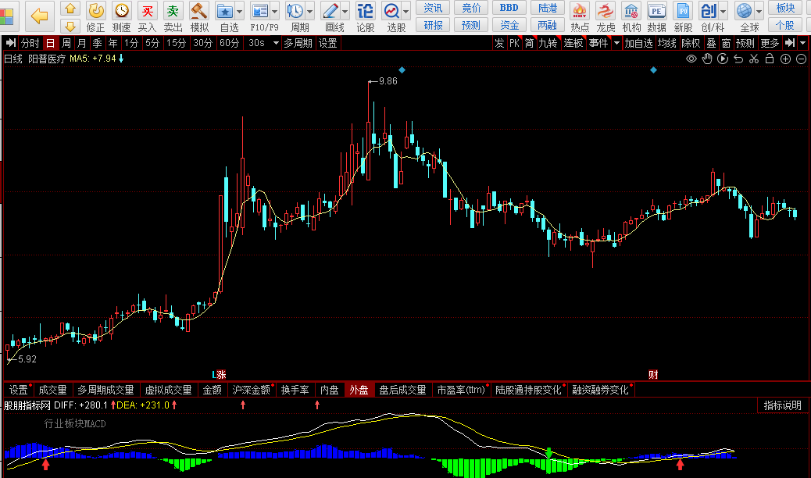Image resolution: width=811 pixels, height=478 pixels.
Task: Expand the 创/科 dropdown arrow
Action: (x=723, y=11)
